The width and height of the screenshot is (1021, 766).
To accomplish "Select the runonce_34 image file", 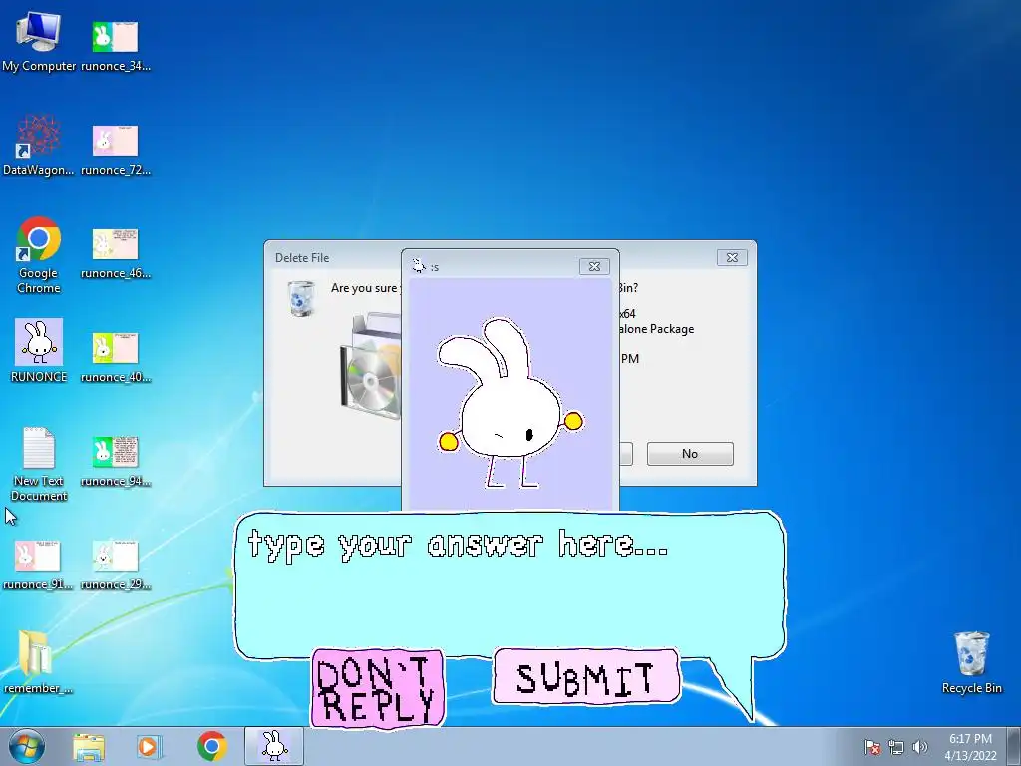I will click(x=116, y=44).
